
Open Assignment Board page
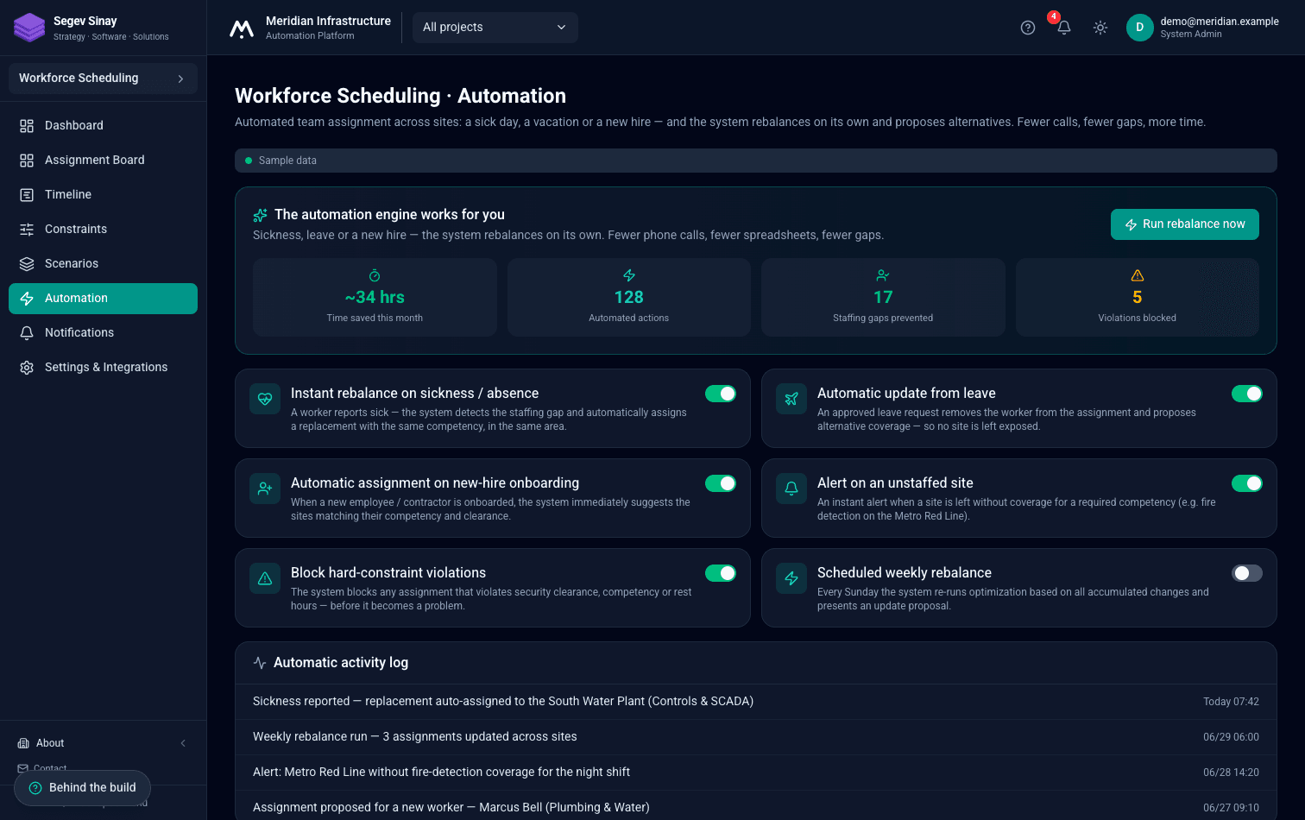pyautogui.click(x=103, y=161)
